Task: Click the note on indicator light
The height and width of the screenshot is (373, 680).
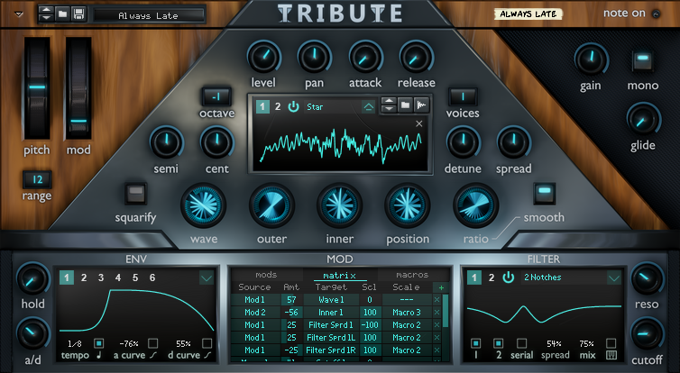Action: point(657,14)
